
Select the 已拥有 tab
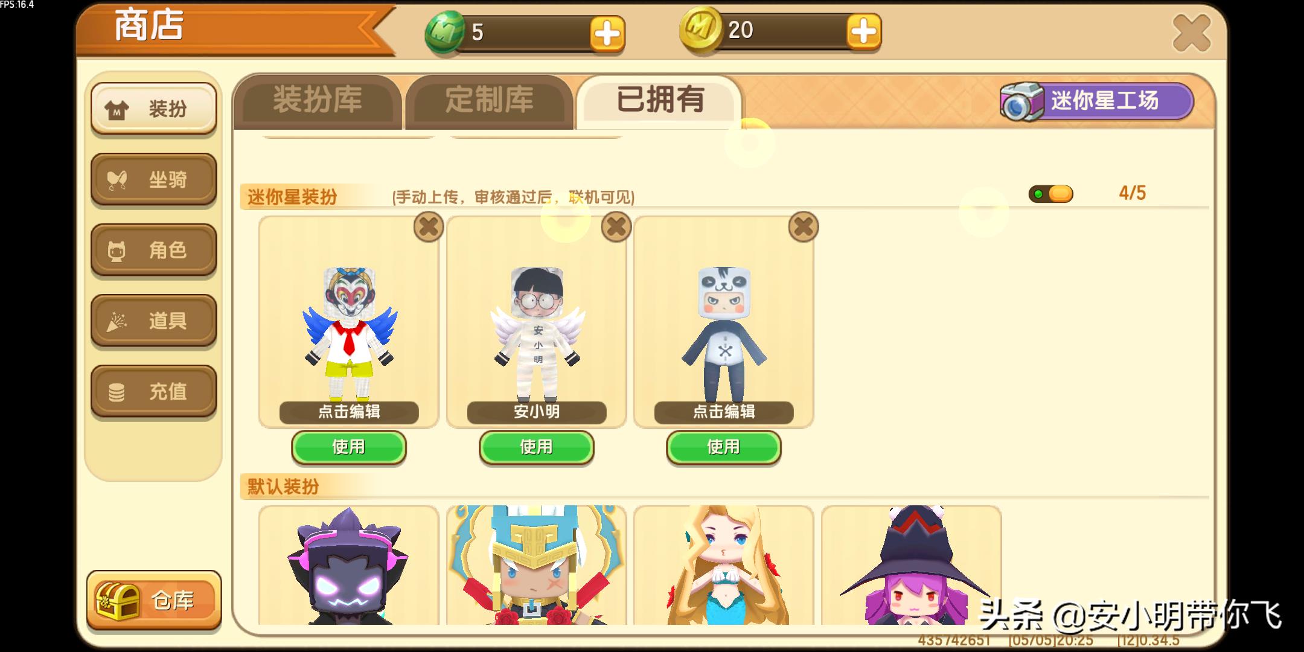(x=660, y=101)
